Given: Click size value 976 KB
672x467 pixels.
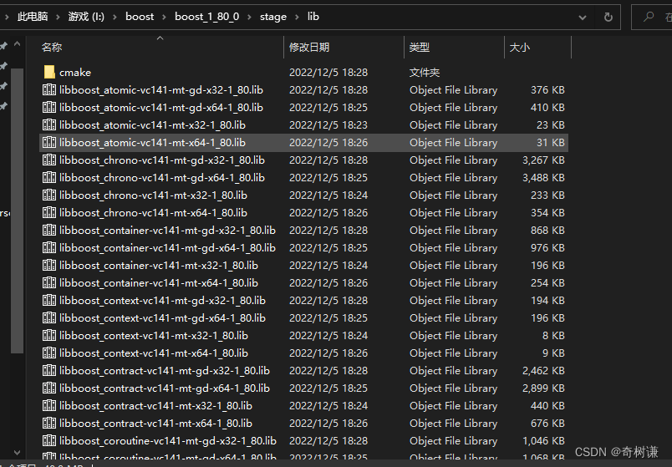Looking at the screenshot, I should click(547, 247).
